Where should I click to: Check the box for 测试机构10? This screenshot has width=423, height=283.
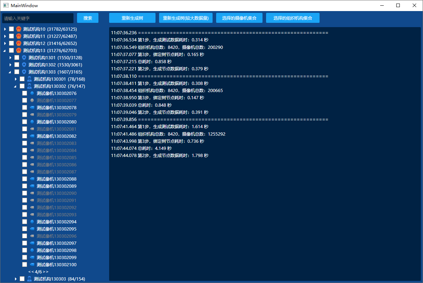click(11, 29)
